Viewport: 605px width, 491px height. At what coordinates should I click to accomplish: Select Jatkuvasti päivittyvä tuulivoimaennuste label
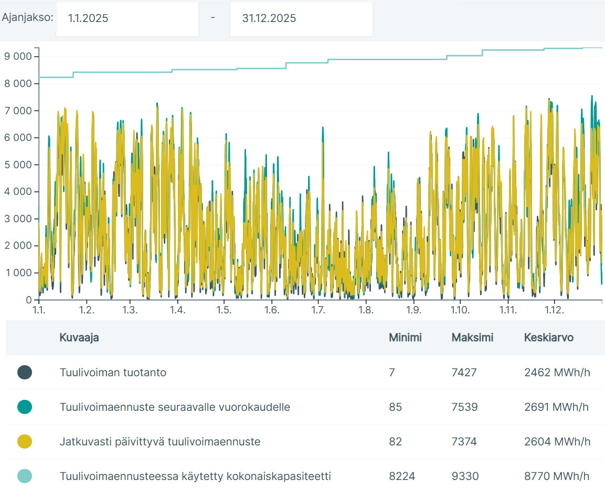[x=160, y=442]
